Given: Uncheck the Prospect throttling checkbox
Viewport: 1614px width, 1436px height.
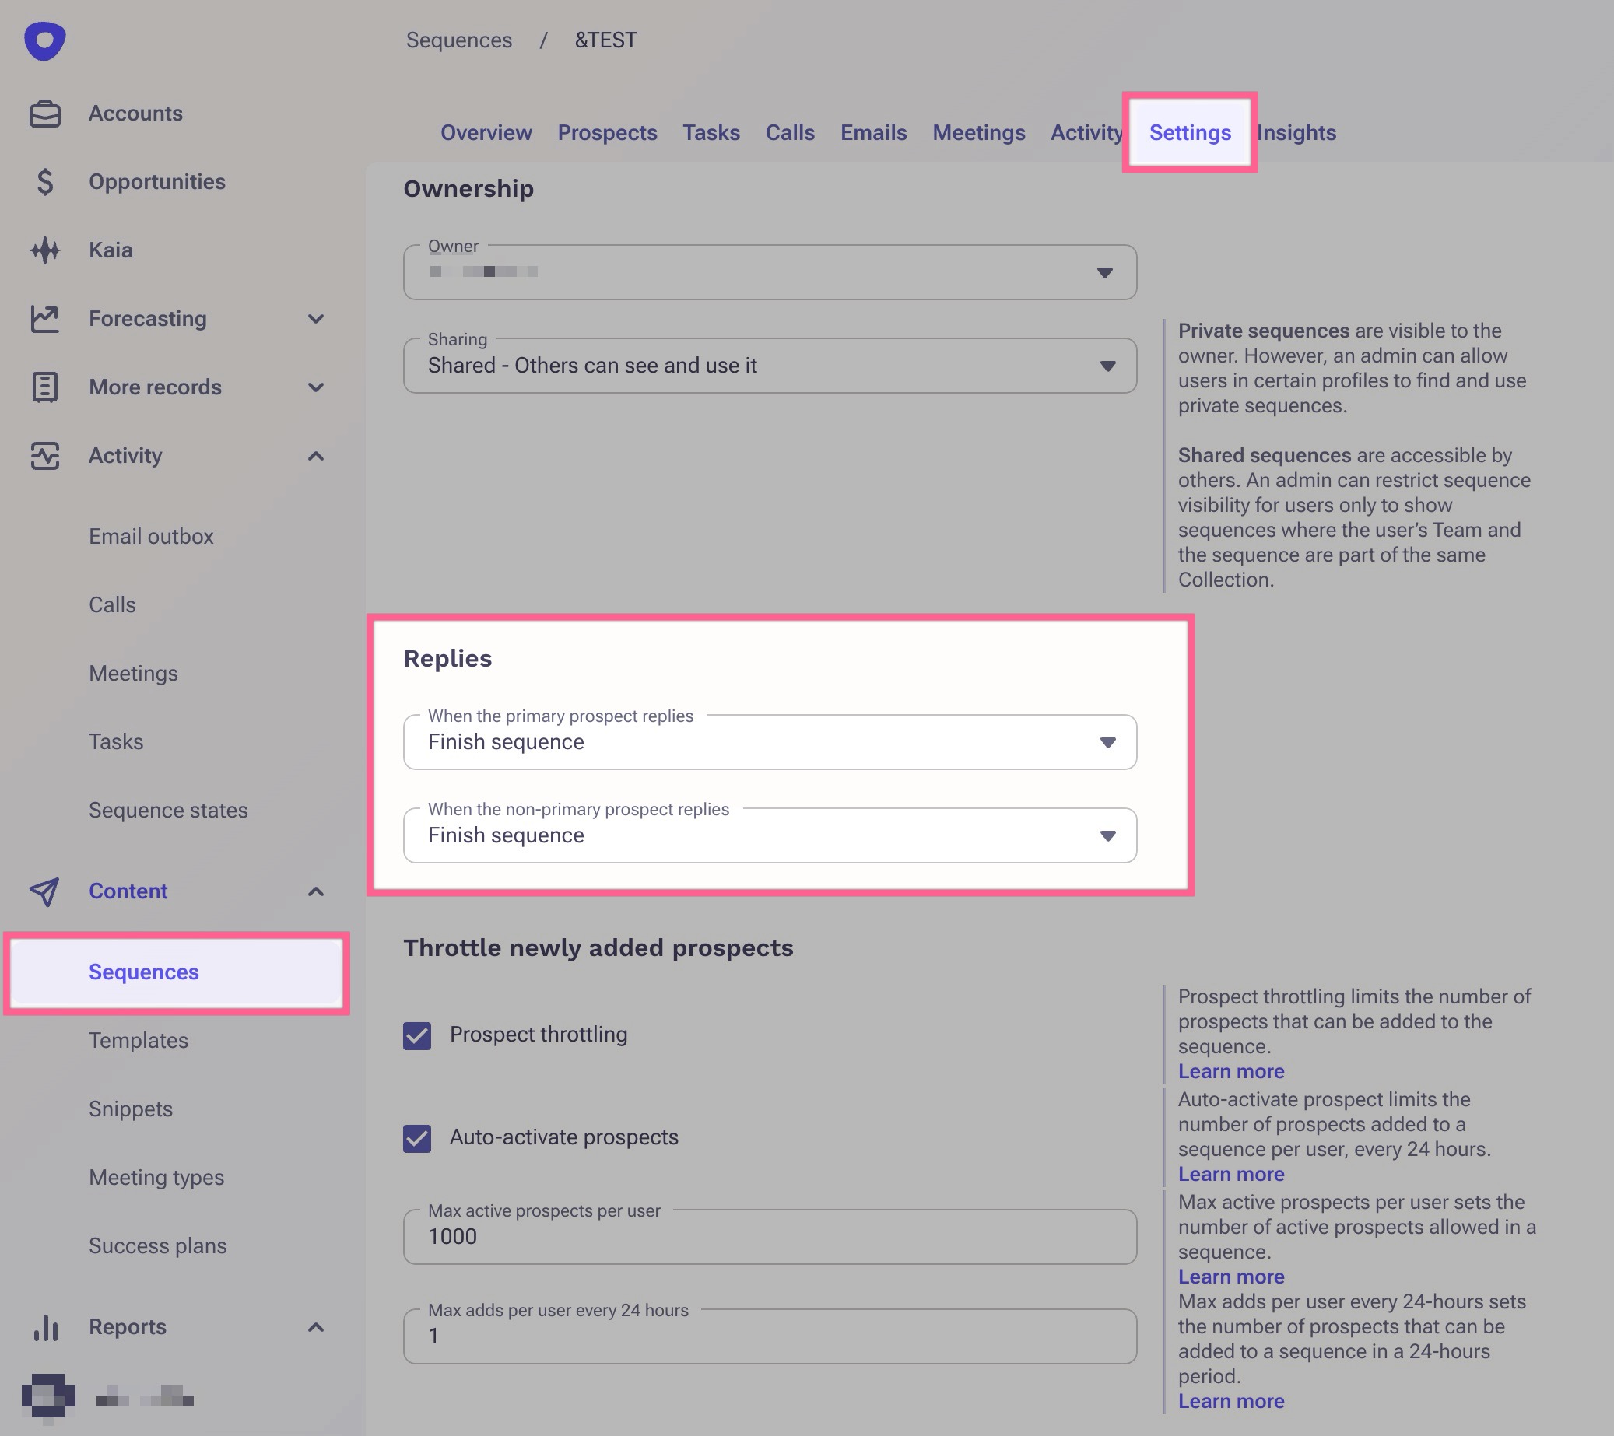Looking at the screenshot, I should (417, 1035).
